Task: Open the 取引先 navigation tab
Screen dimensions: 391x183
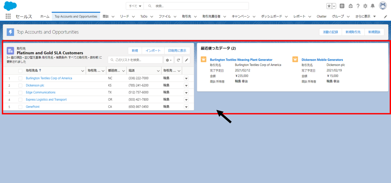Action: pos(187,16)
